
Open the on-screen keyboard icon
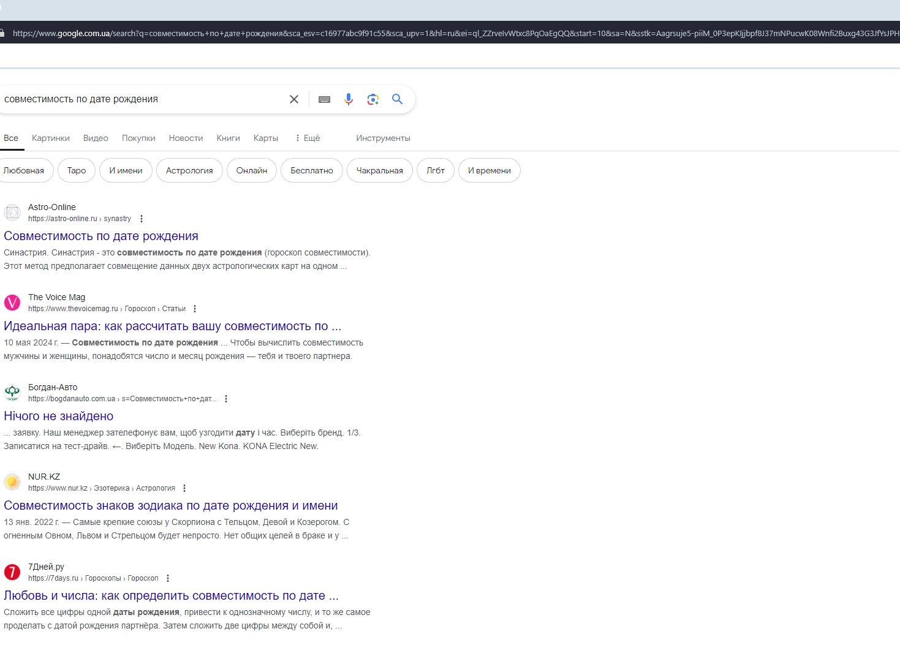pos(325,99)
